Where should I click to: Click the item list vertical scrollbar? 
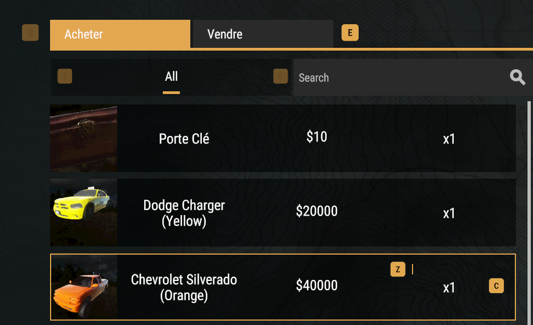pyautogui.click(x=529, y=209)
